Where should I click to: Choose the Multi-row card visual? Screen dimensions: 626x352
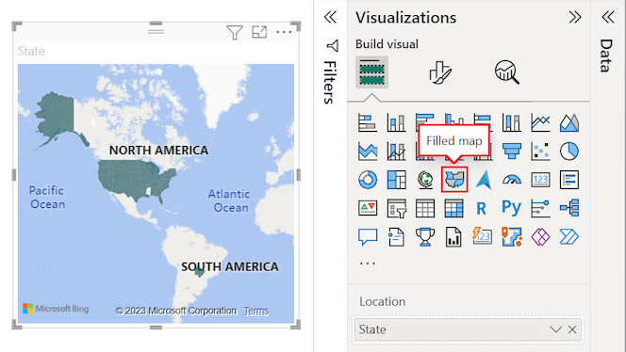tap(569, 180)
